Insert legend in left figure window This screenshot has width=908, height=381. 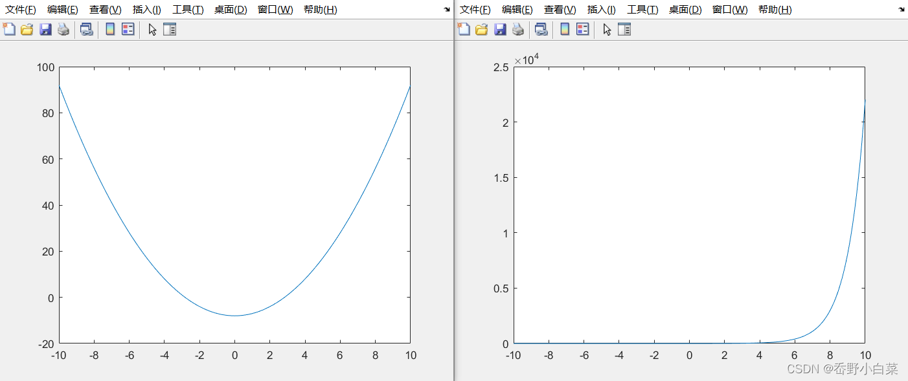128,29
